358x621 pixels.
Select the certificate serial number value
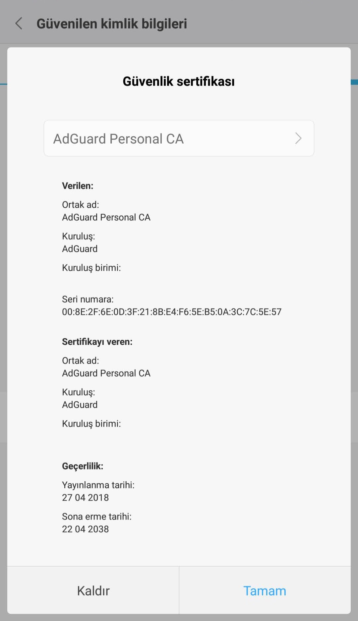pos(171,312)
